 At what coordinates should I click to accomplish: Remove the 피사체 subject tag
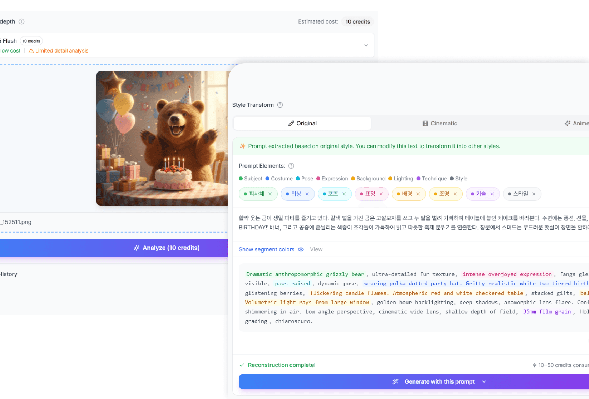tap(270, 194)
